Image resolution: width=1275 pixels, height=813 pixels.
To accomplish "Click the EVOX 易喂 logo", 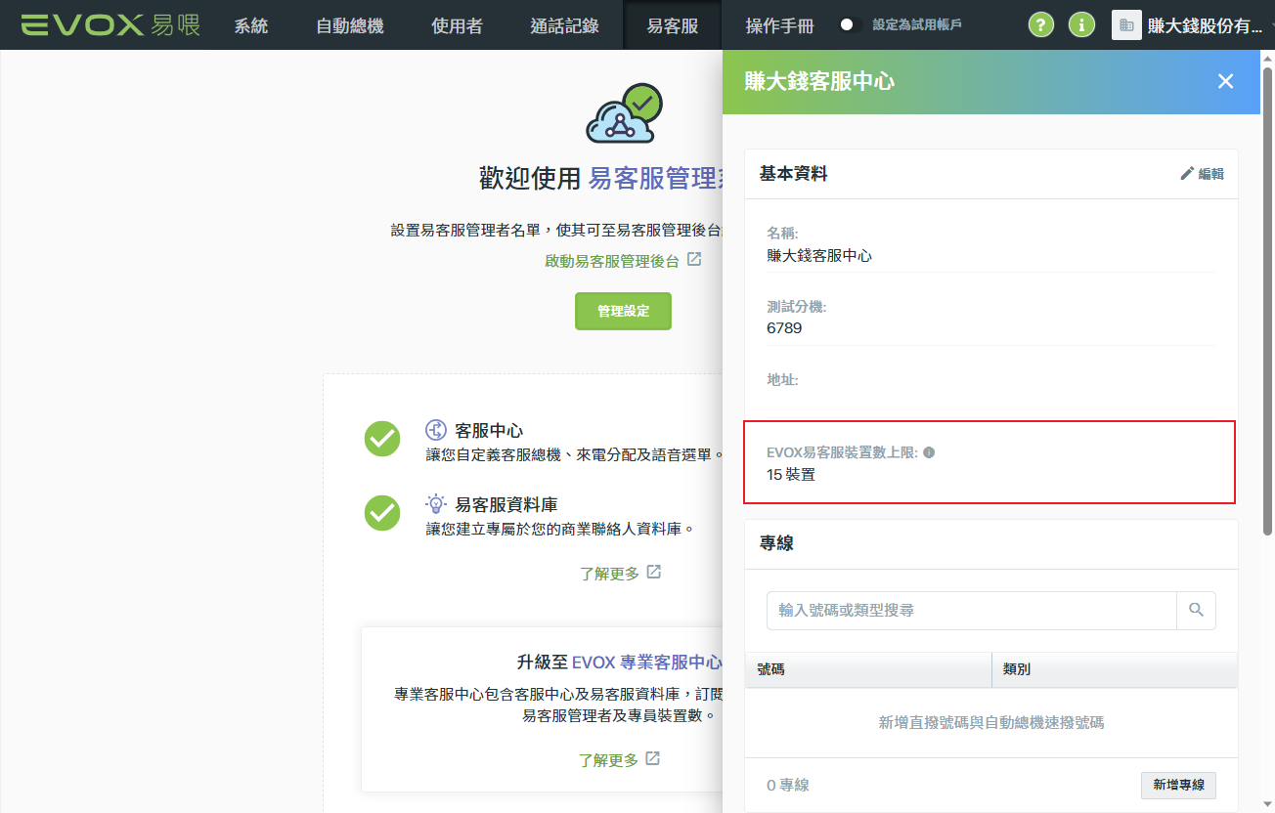I will pos(110,24).
